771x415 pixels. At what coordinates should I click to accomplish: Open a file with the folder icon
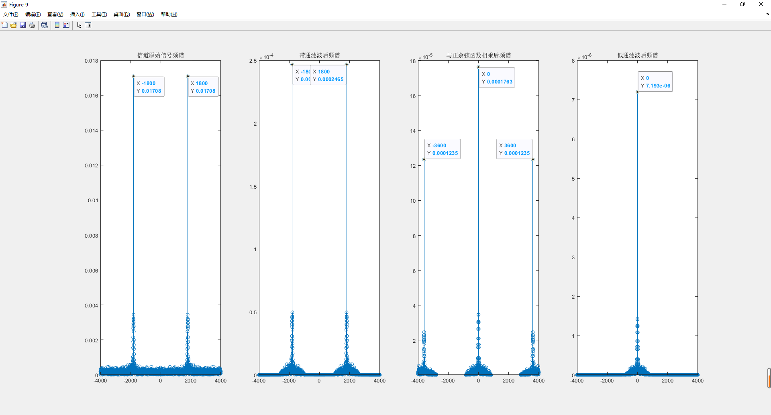click(14, 25)
